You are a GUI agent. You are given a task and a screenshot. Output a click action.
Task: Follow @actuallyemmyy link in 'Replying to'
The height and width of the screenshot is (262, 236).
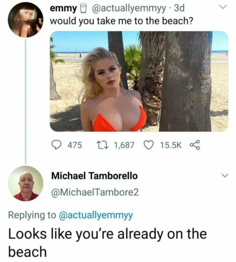(96, 215)
